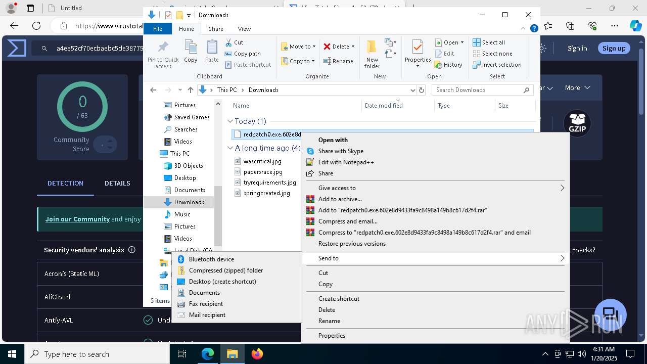Image resolution: width=647 pixels, height=364 pixels.
Task: Open Firefox from the taskbar
Action: click(257, 354)
